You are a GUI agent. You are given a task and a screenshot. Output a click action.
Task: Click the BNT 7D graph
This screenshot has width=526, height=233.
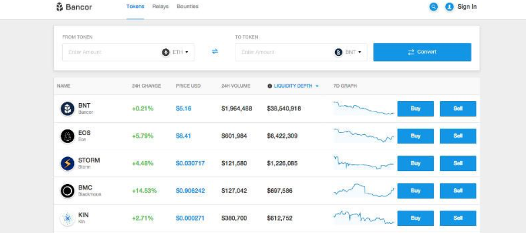tap(363, 108)
